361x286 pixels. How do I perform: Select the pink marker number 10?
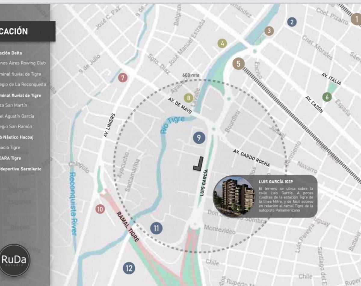pyautogui.click(x=100, y=209)
